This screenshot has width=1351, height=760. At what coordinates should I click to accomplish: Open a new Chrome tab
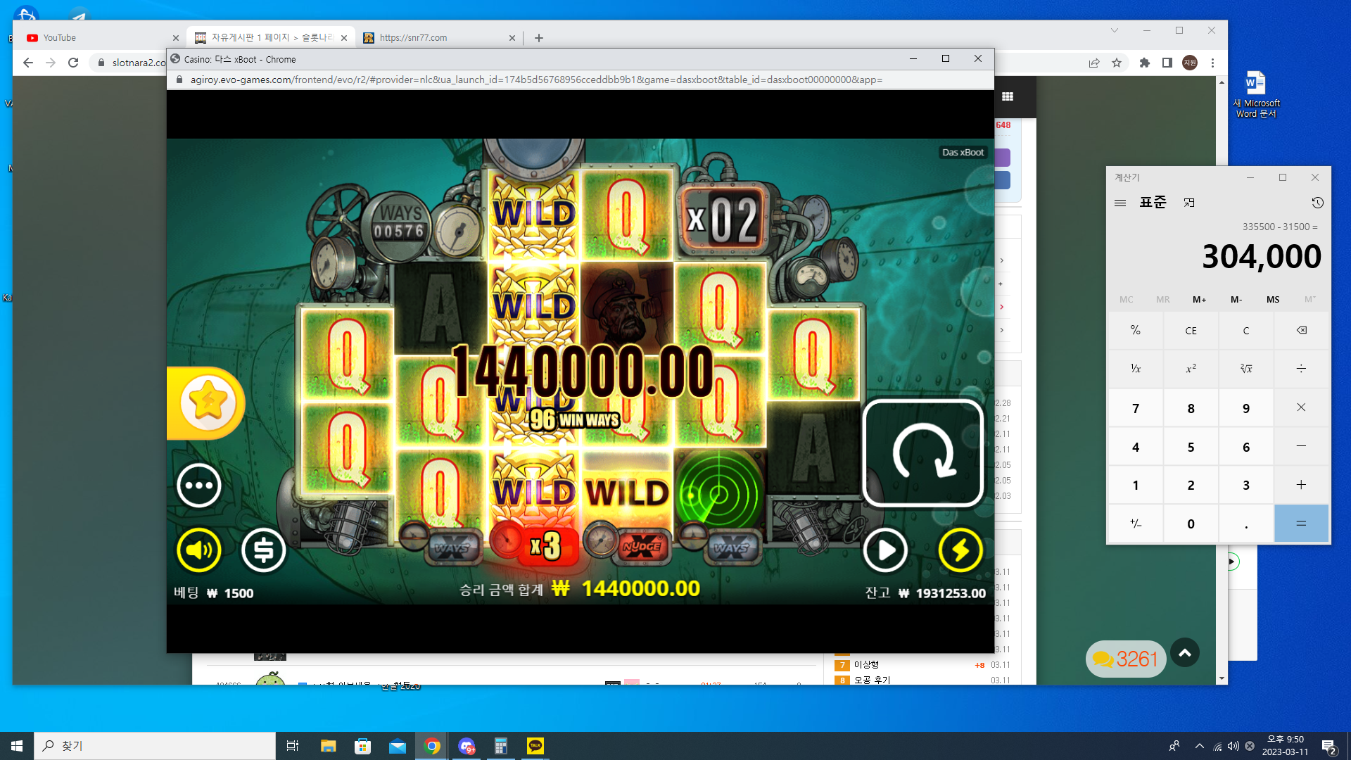coord(539,38)
